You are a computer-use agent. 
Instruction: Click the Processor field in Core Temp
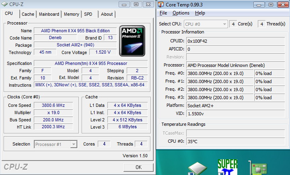(x=235, y=65)
